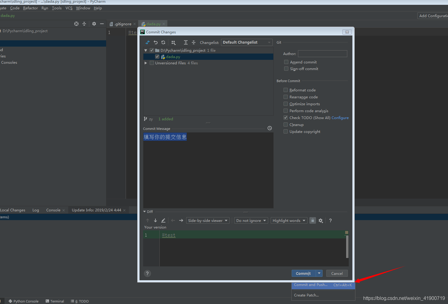Click the Group By icon
The width and height of the screenshot is (448, 304).
tap(173, 42)
